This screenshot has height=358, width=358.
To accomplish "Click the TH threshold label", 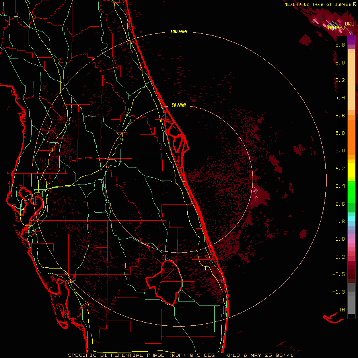I will [x=342, y=310].
